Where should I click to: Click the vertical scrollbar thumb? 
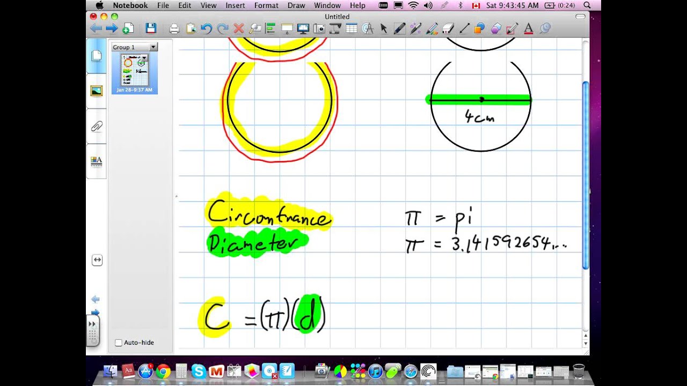tap(586, 175)
